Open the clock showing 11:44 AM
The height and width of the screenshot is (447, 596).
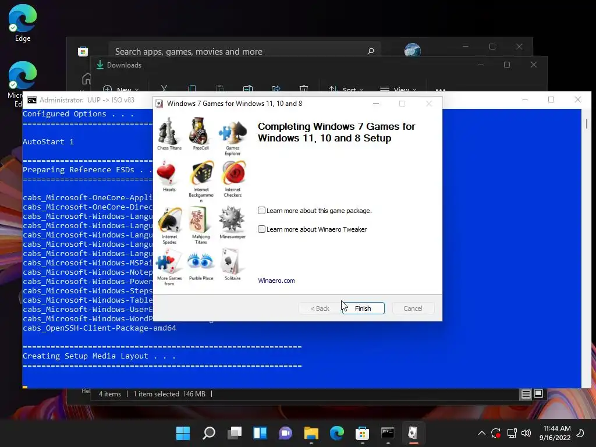555,433
